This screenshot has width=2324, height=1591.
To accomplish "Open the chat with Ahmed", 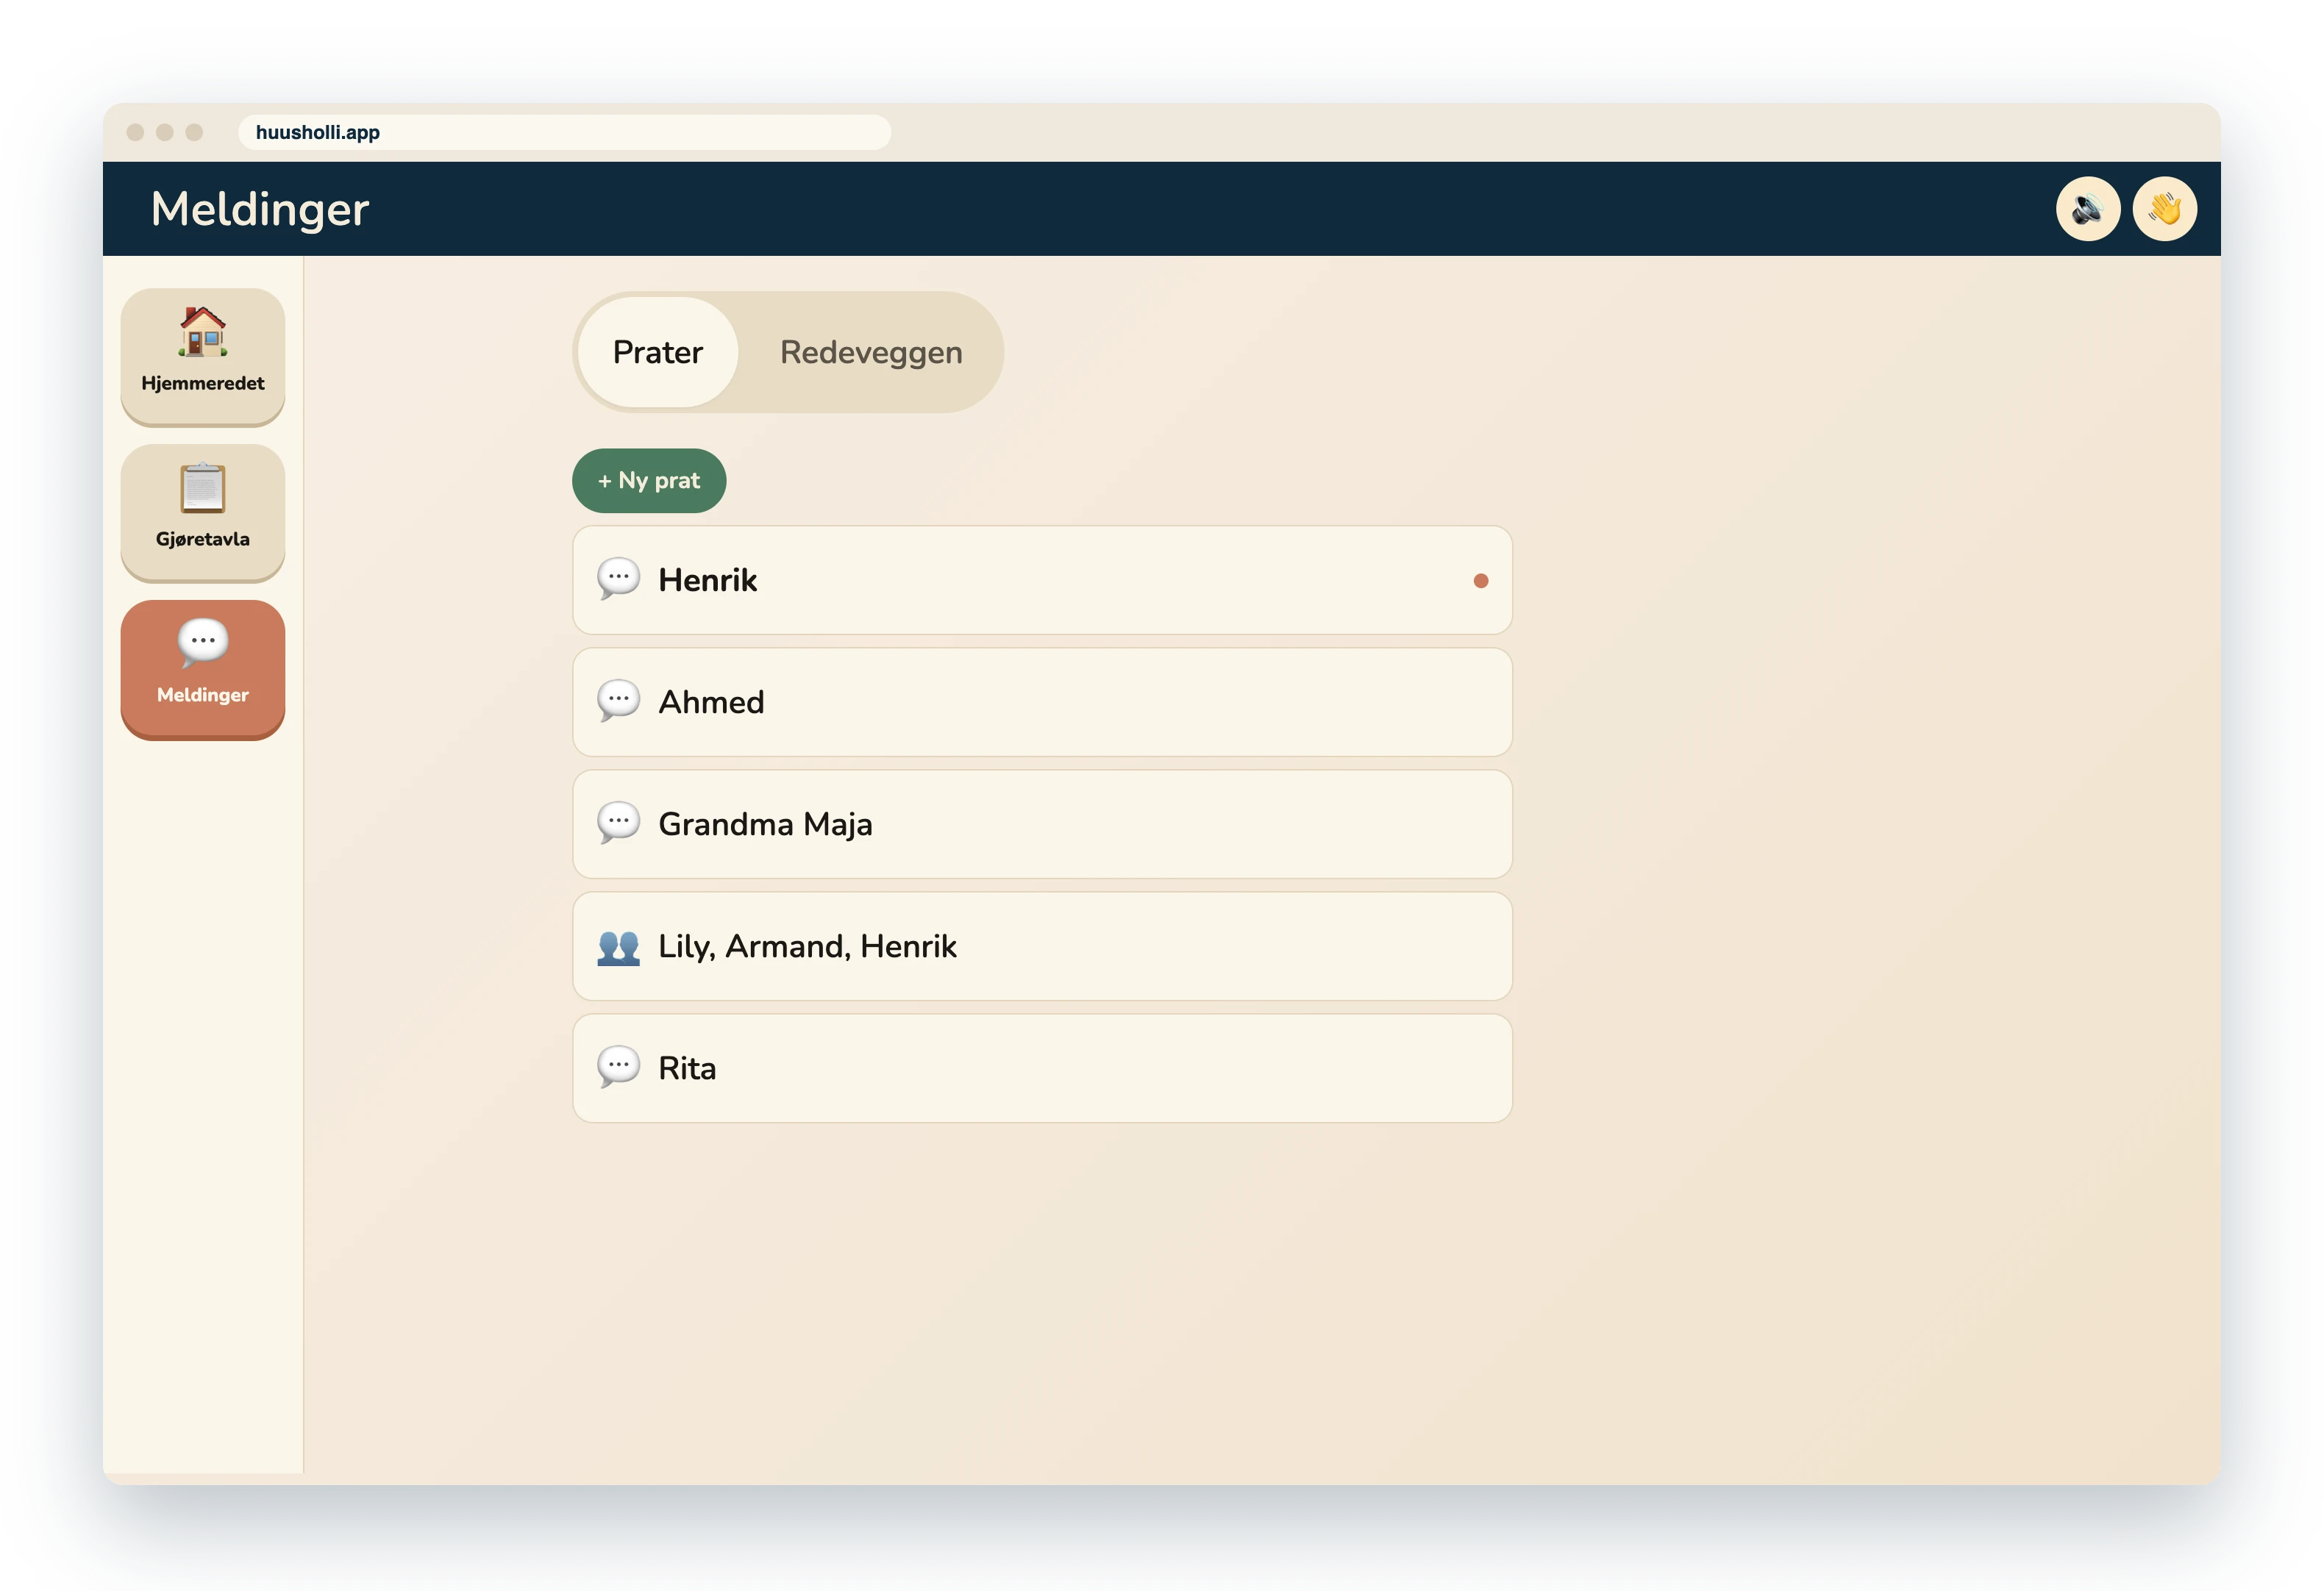I will click(1042, 702).
